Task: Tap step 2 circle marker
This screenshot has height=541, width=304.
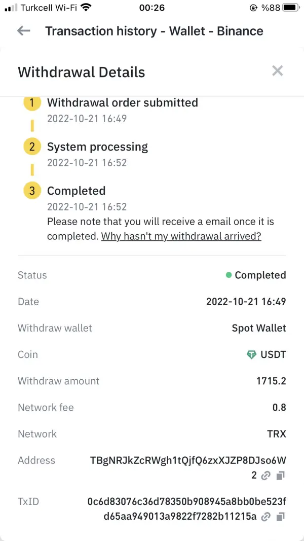Action: 32,147
